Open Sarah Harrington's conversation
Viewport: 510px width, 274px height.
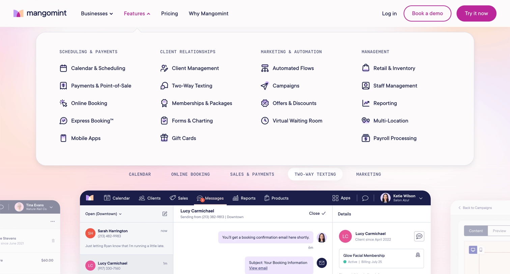coord(126,238)
